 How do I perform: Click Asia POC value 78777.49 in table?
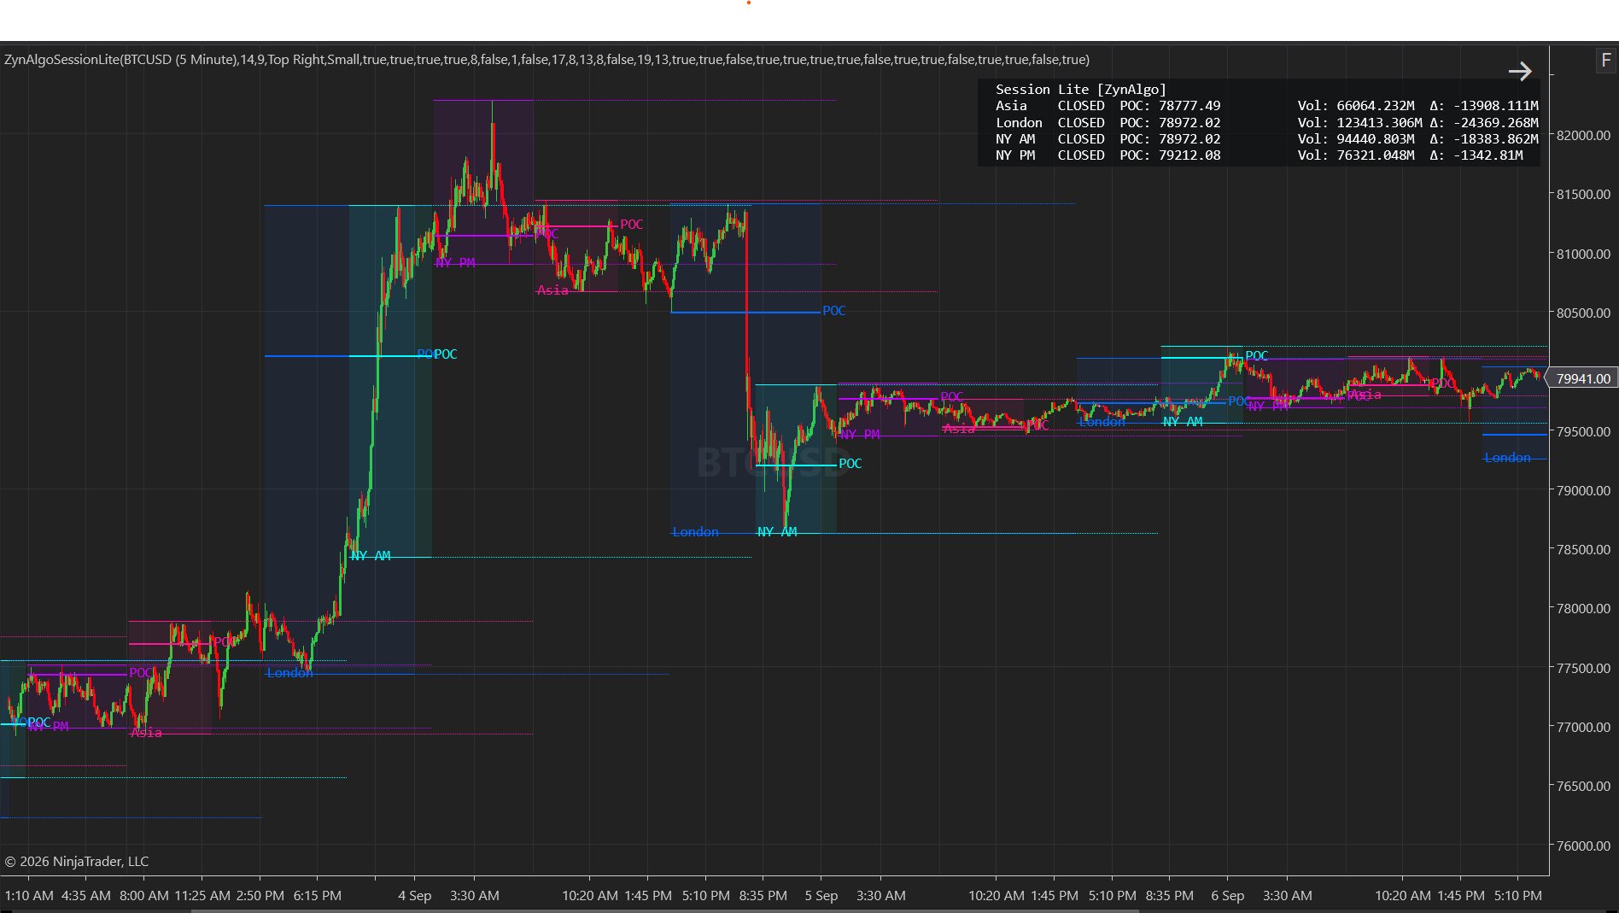[1189, 106]
